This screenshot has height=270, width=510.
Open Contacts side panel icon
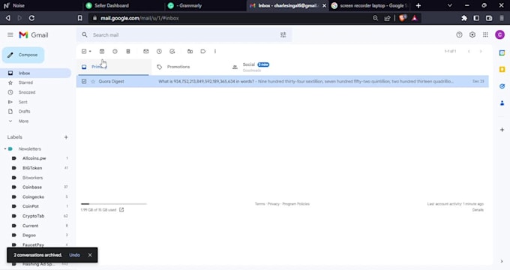(x=502, y=103)
